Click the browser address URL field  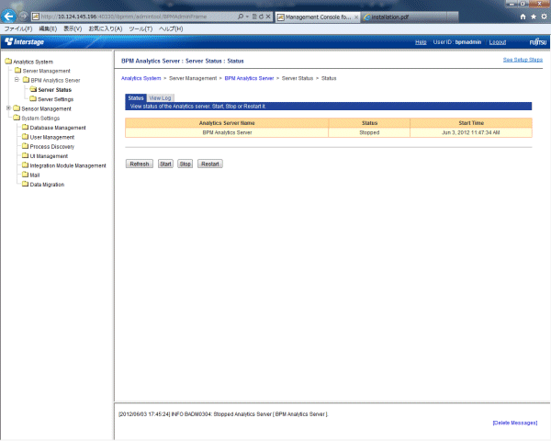pos(137,17)
